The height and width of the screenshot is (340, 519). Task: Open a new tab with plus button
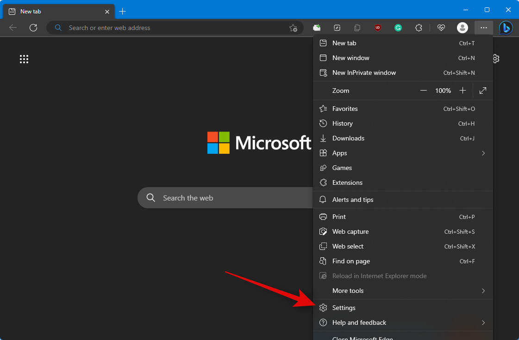pyautogui.click(x=122, y=11)
